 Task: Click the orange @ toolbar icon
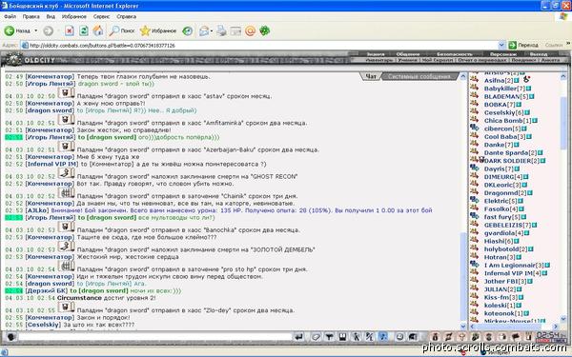click(x=250, y=31)
